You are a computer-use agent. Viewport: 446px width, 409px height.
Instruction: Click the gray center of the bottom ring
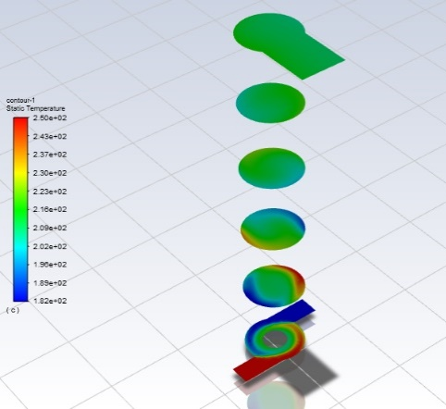point(276,339)
